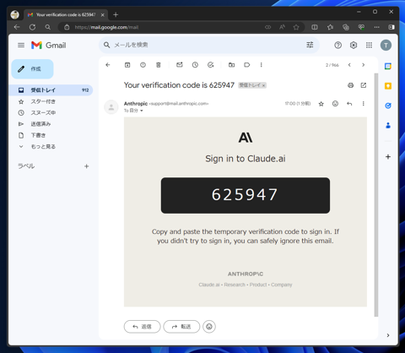Archive this email
Image resolution: width=405 pixels, height=353 pixels.
(x=127, y=65)
